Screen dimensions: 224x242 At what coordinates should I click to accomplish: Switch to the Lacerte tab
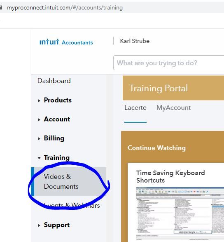coord(135,108)
